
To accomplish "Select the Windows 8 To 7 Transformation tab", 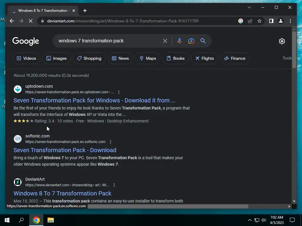I will 43,11.
